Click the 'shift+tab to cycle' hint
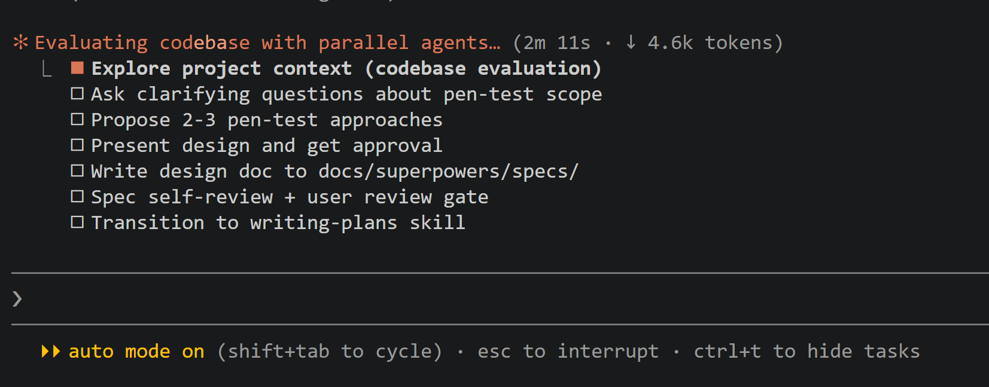The width and height of the screenshot is (989, 387). tap(330, 351)
